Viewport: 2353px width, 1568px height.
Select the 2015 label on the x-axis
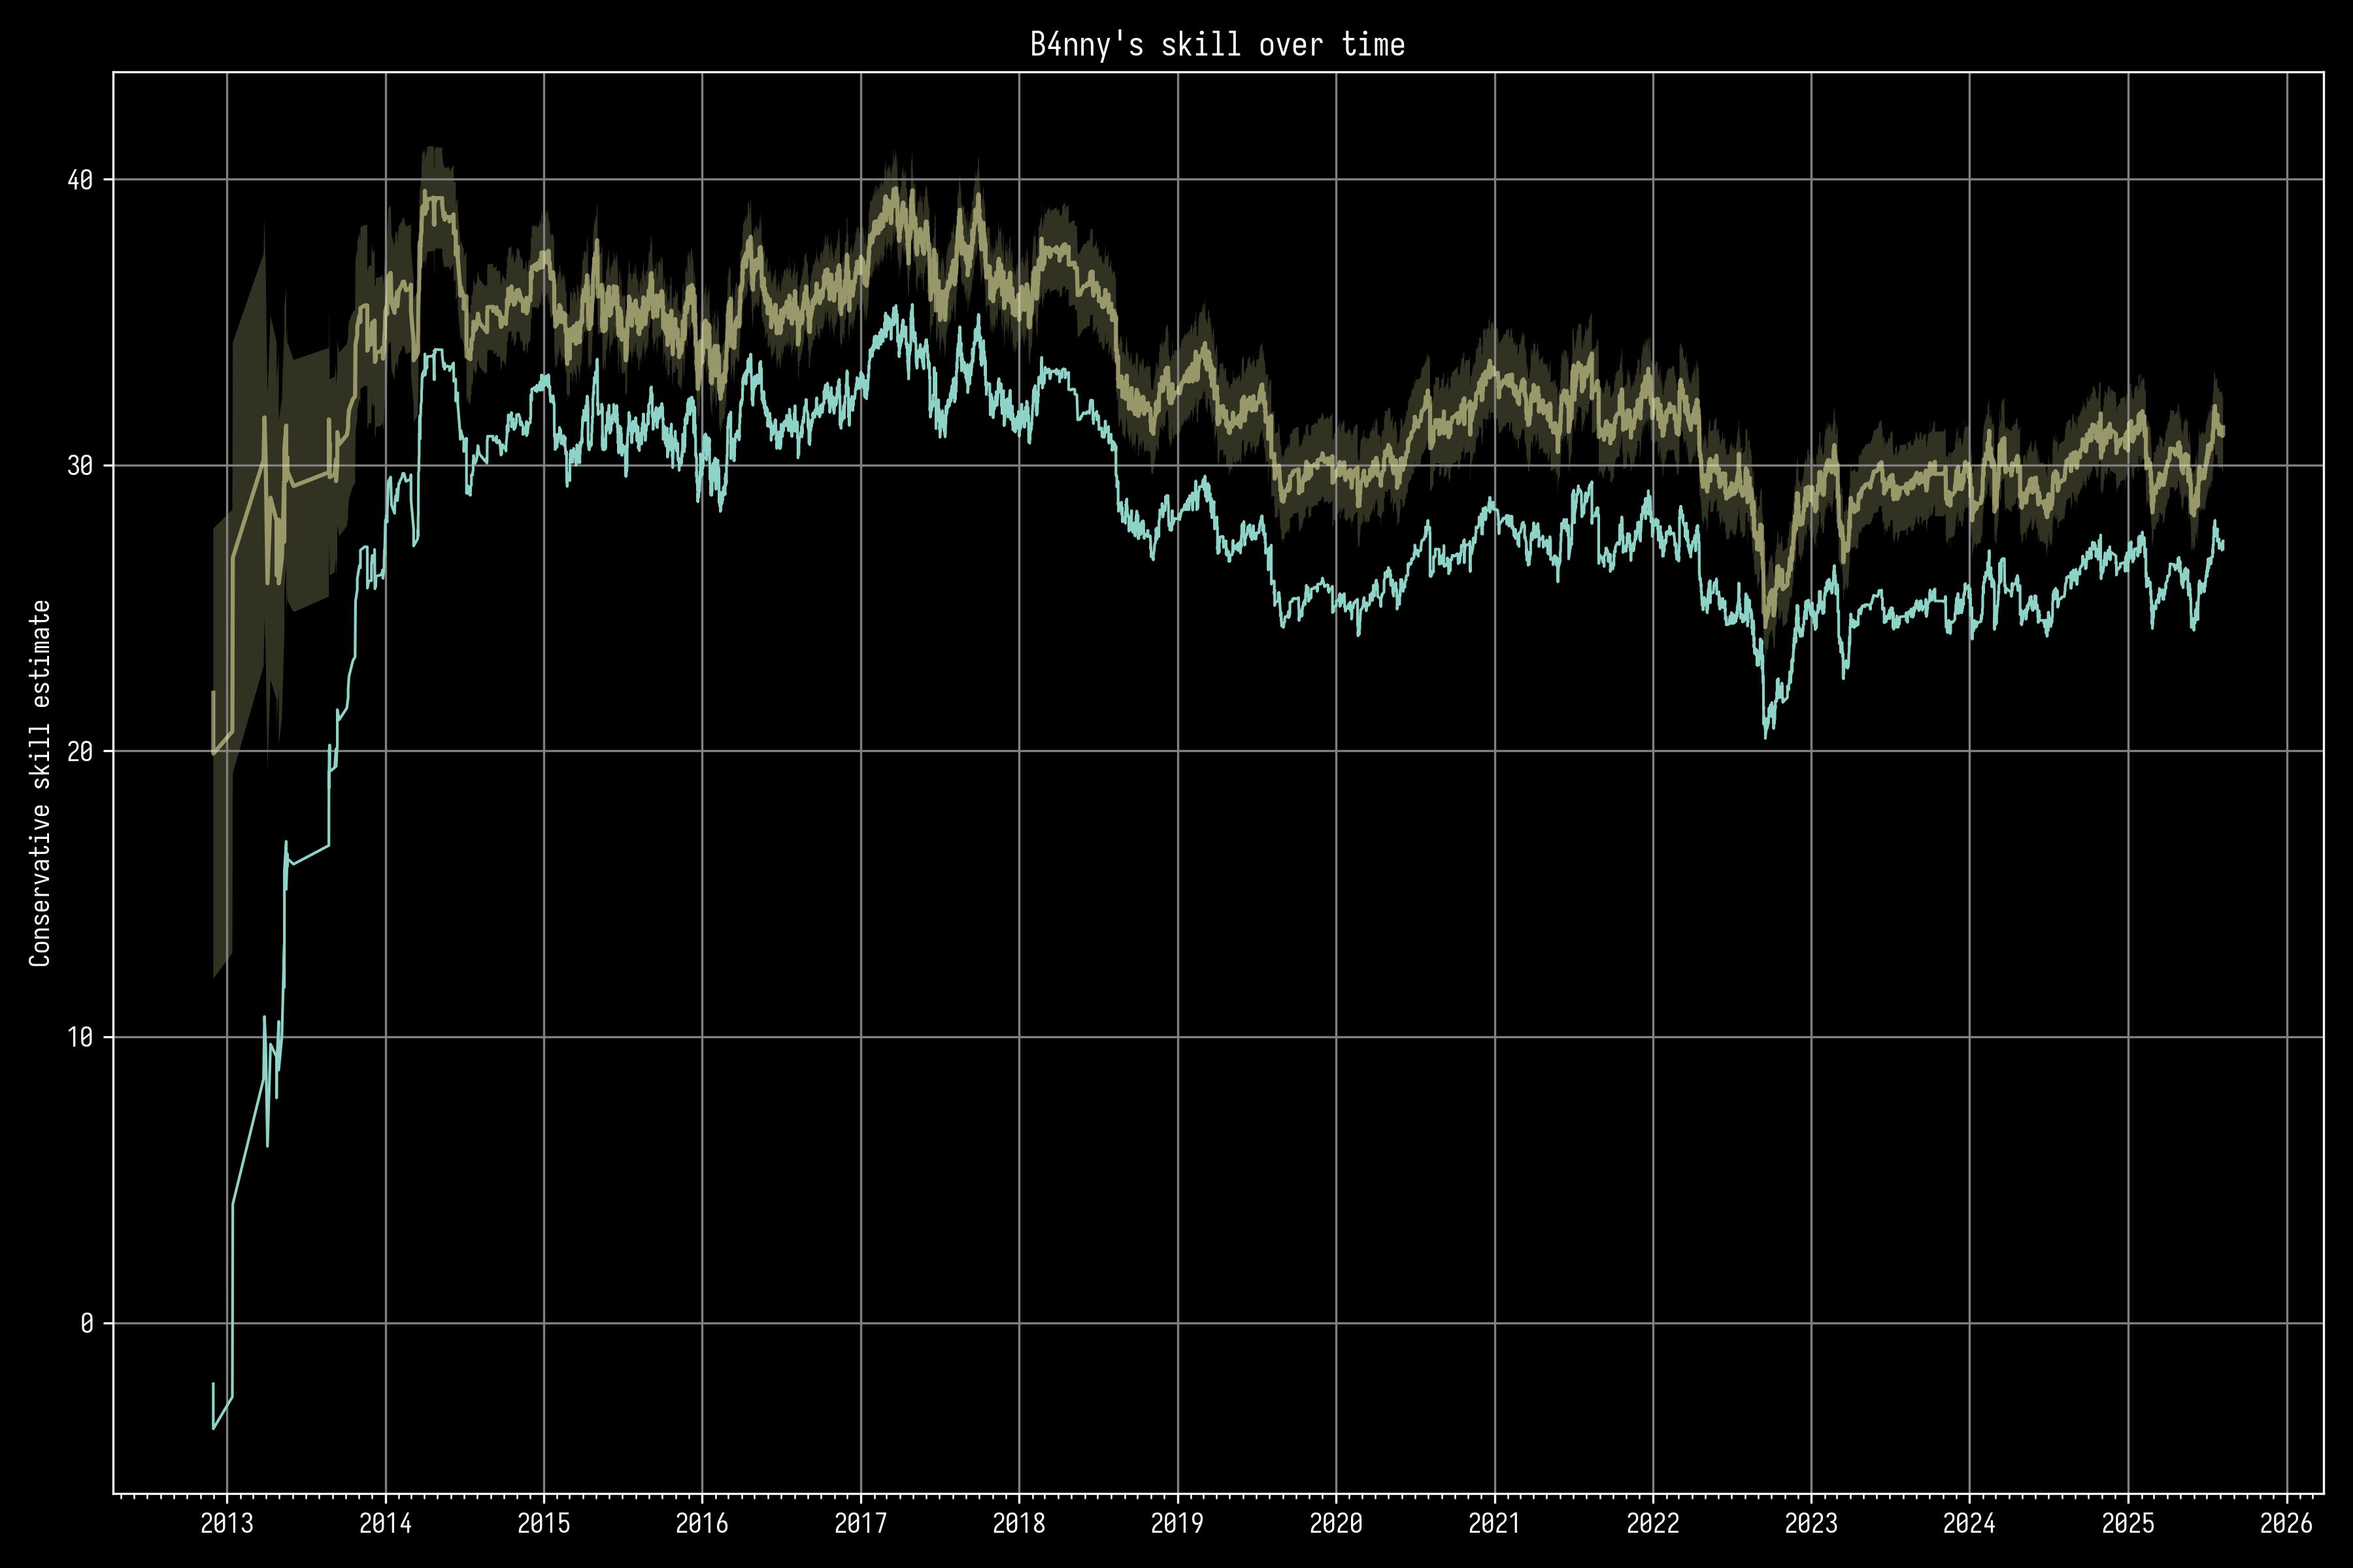(543, 1523)
